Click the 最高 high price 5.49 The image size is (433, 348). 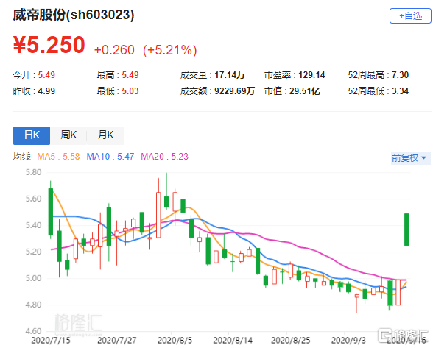130,75
